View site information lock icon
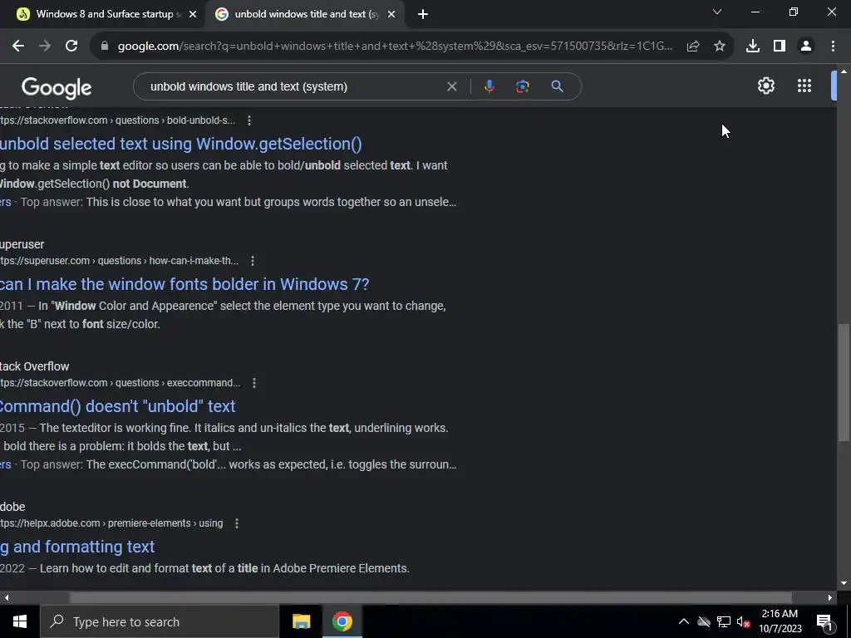 105,47
